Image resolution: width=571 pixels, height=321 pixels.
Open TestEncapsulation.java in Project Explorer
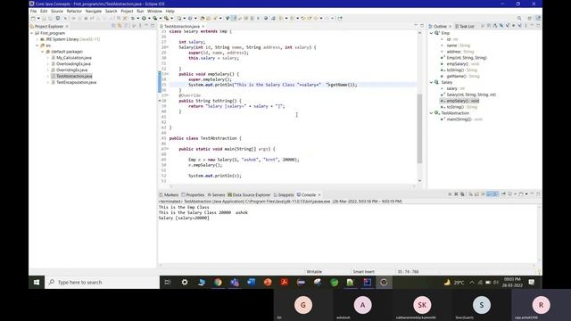click(x=76, y=82)
